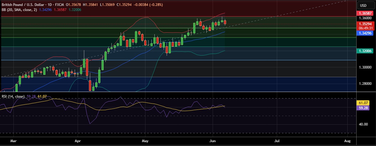This screenshot has height=146, width=376.
Task: Click the Jul date on time axis
Action: pos(277,141)
